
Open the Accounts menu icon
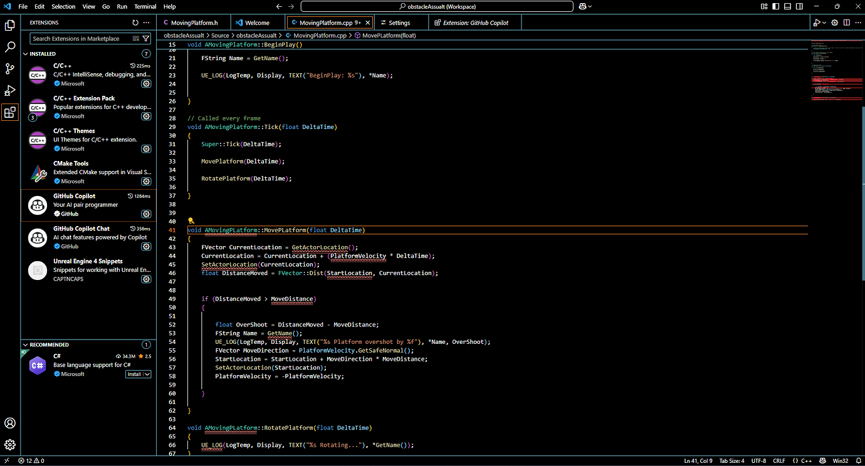(x=10, y=423)
